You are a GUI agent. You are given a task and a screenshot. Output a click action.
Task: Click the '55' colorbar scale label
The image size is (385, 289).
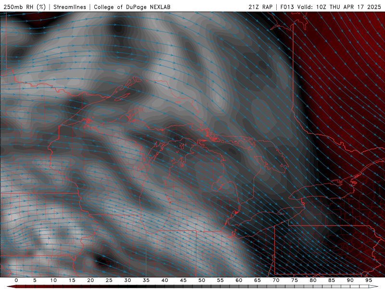click(x=220, y=280)
